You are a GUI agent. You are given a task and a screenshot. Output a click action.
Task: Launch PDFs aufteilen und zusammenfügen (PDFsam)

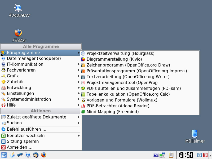pos(140,88)
